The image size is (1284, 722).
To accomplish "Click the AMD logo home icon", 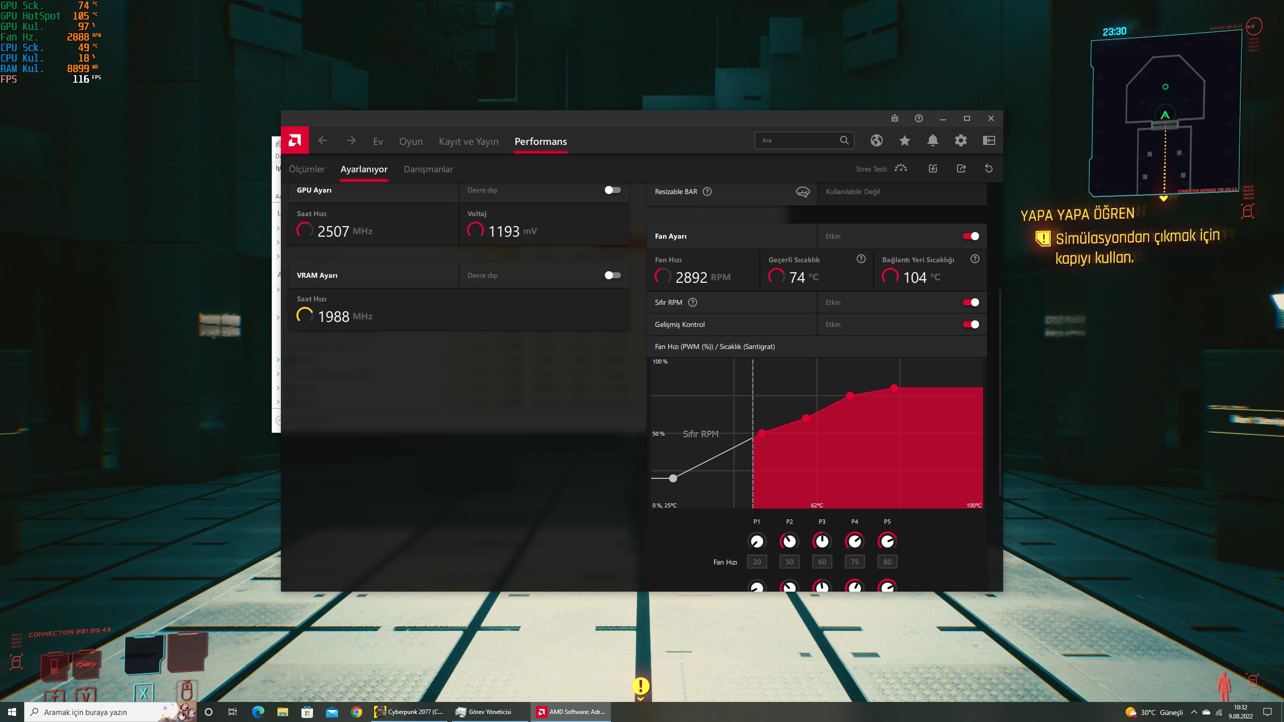I will click(x=294, y=140).
